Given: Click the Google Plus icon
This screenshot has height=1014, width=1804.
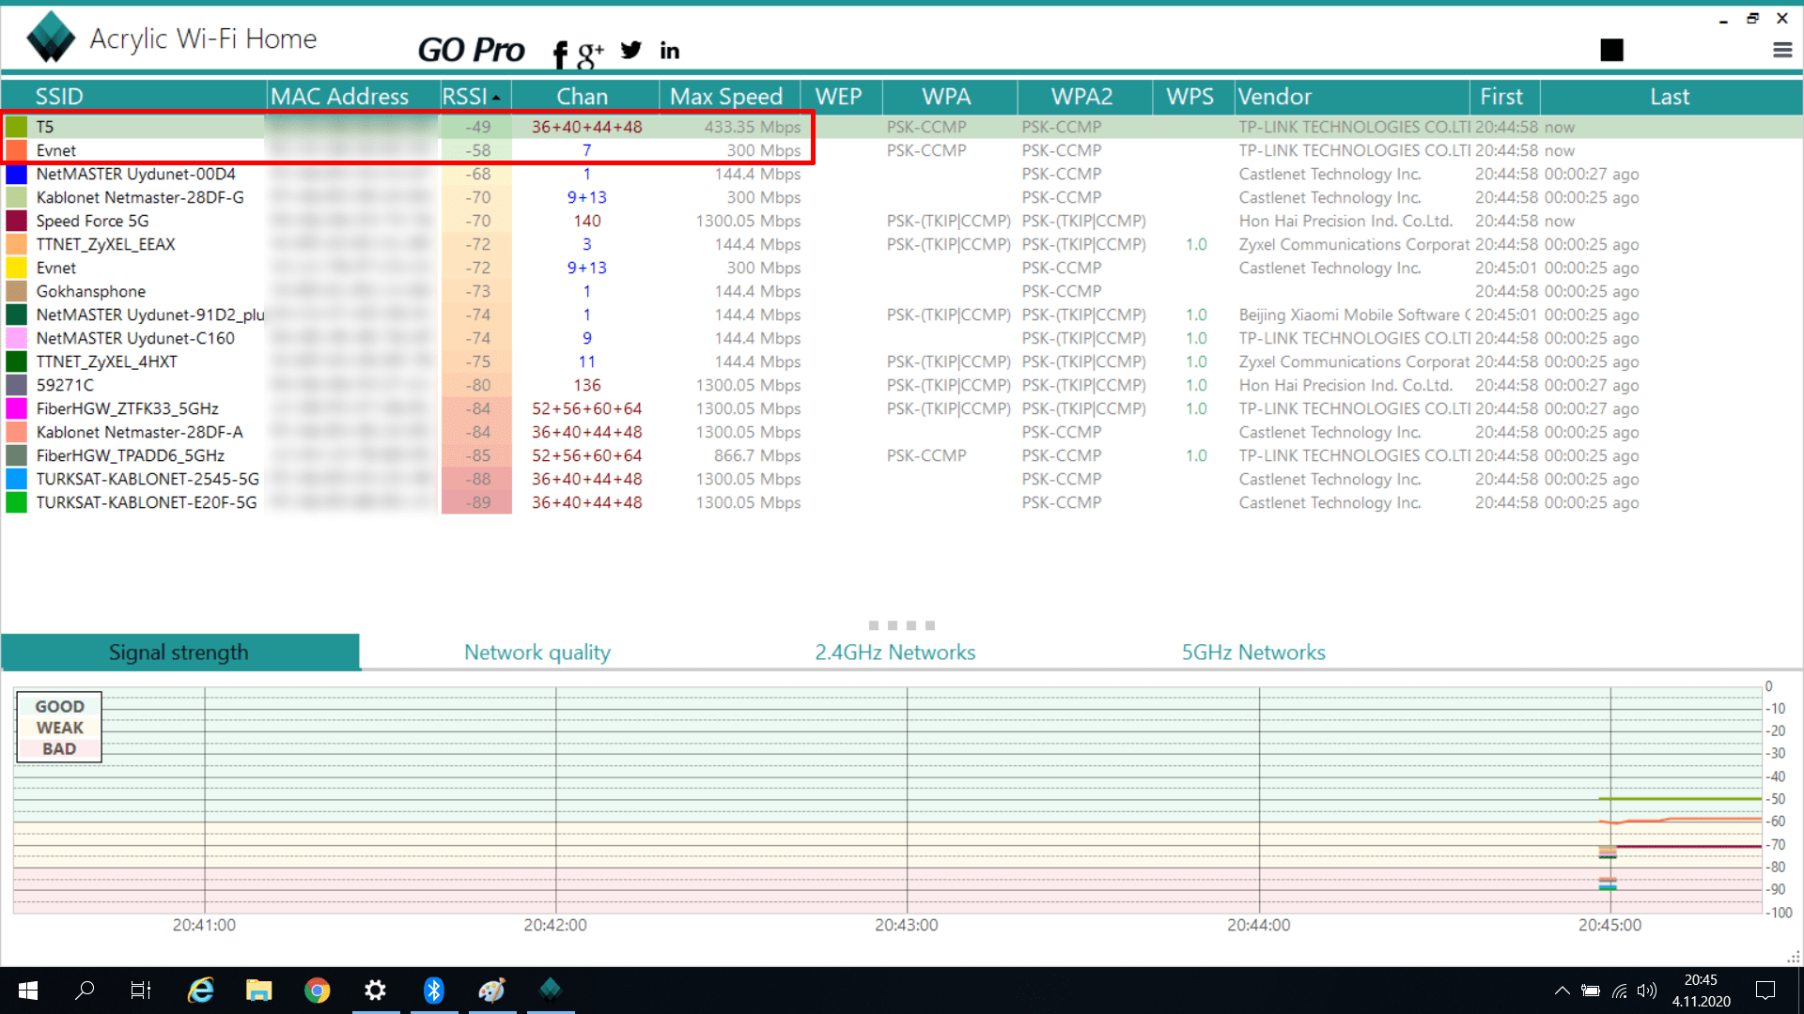Looking at the screenshot, I should (x=590, y=54).
